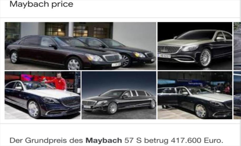Click the front grille of the burgundy Maybach
This screenshot has height=146, width=241.
(x=112, y=58)
